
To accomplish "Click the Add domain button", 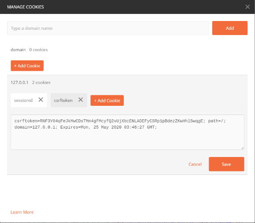I will point(230,28).
